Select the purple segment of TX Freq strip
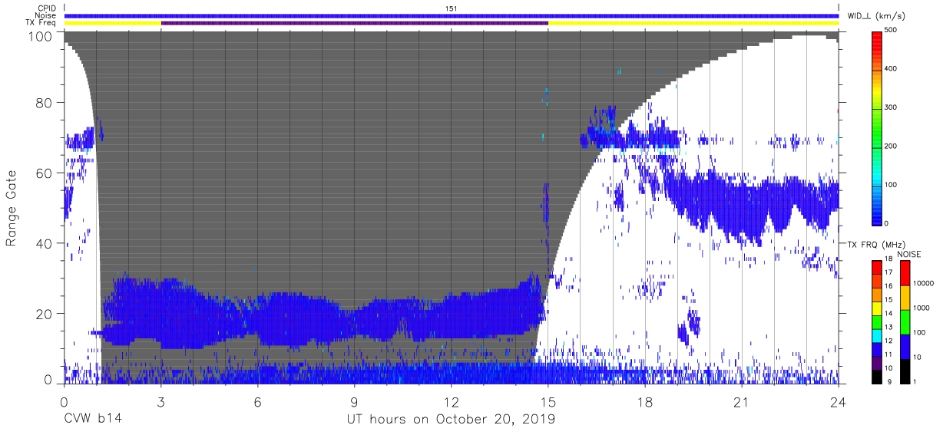 click(355, 23)
